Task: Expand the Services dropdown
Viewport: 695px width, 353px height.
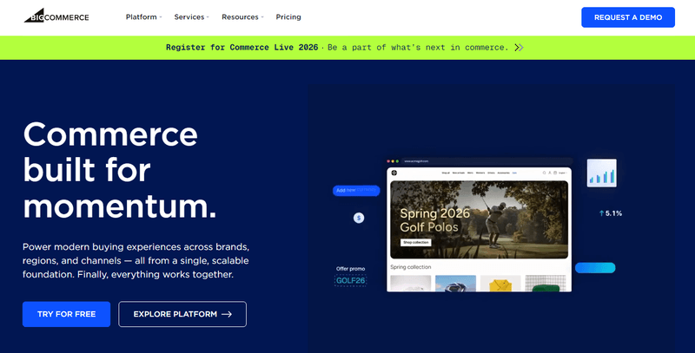Action: click(191, 16)
